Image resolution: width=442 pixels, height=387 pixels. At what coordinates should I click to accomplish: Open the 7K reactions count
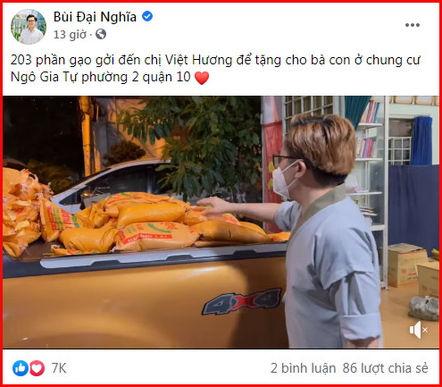pyautogui.click(x=59, y=368)
